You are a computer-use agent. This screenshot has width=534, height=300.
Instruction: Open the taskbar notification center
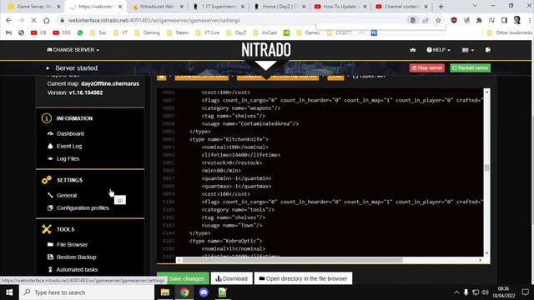coord(525,292)
